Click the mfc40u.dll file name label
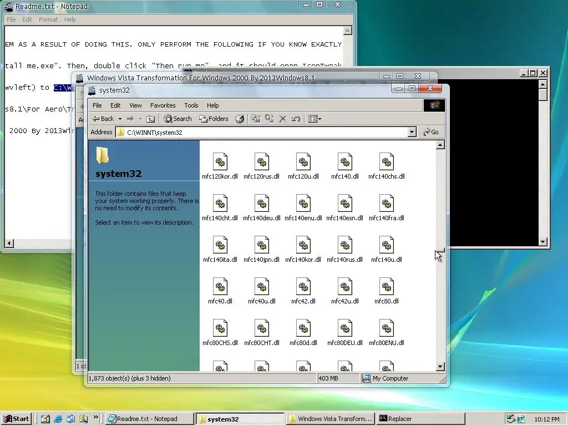The height and width of the screenshot is (426, 568). pos(262,301)
